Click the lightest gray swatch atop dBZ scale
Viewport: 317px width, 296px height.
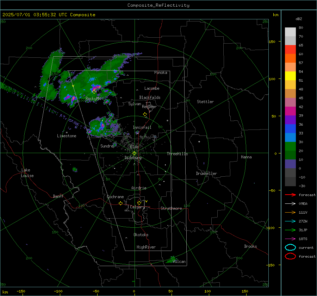[290, 32]
